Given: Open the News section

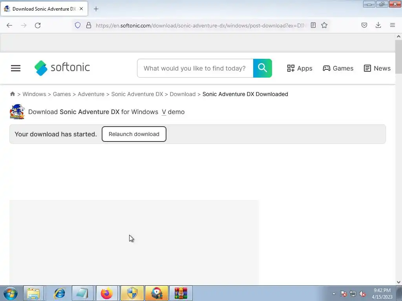Looking at the screenshot, I should pos(377,68).
